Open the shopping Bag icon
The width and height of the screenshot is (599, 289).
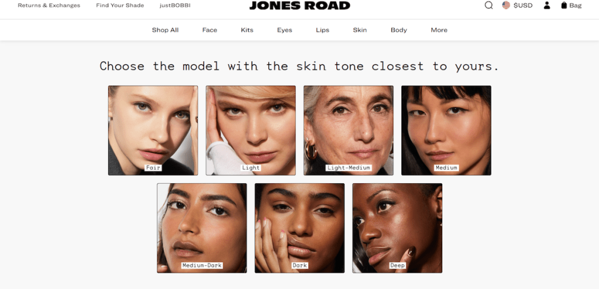click(x=564, y=5)
